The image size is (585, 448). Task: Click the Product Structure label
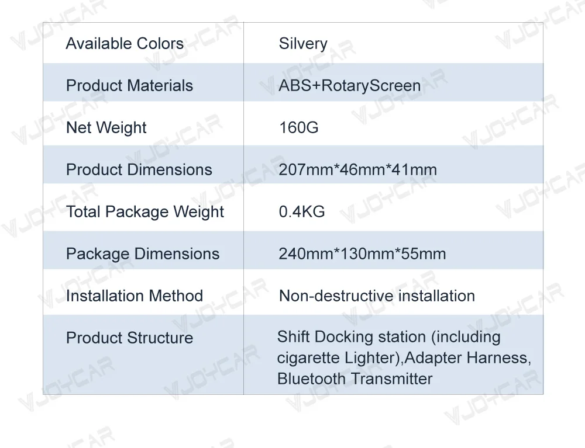pos(129,338)
